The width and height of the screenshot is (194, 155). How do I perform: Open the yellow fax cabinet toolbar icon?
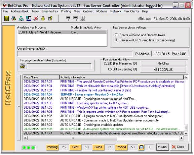pos(7,18)
